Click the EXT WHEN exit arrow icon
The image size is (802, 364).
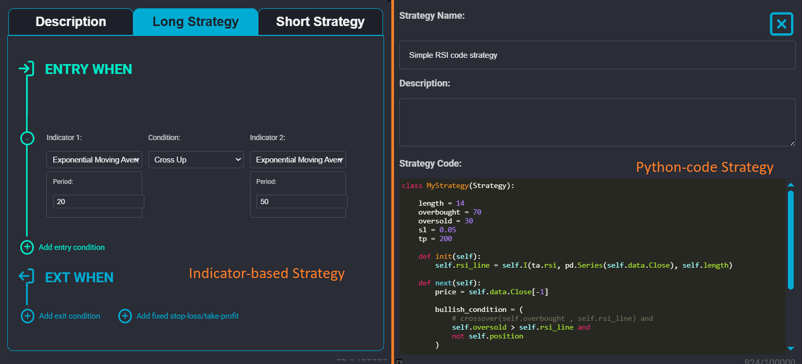tap(27, 277)
